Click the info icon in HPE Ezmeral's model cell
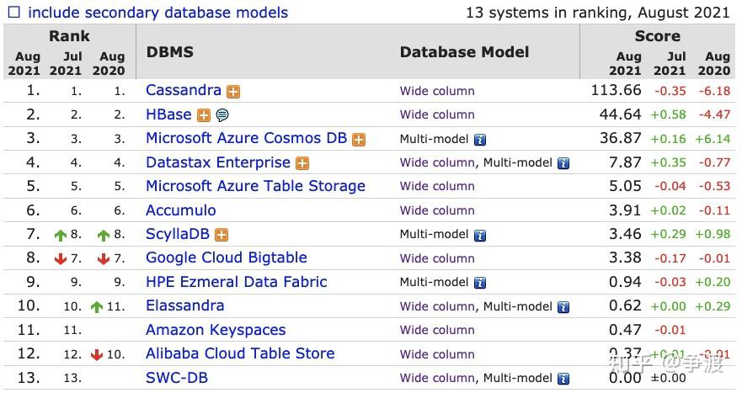This screenshot has width=742, height=393. point(480,283)
